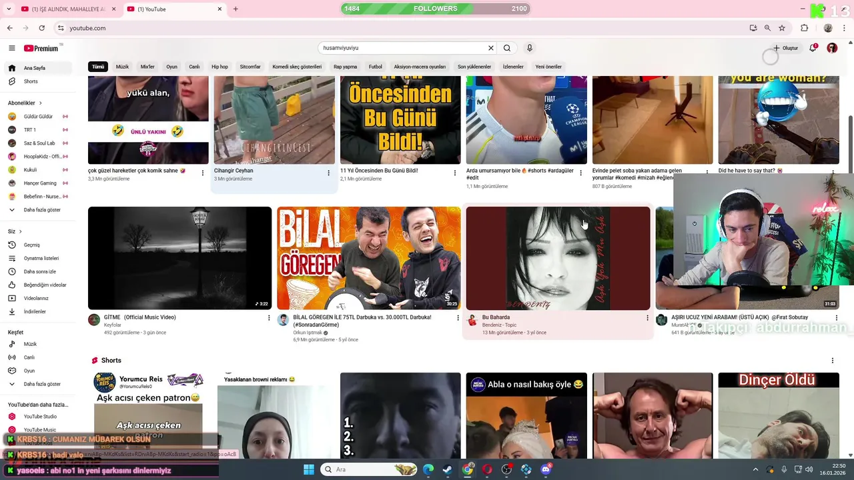The height and width of the screenshot is (480, 854).
Task: Select the Yeni öneriler filter chip
Action: (548, 67)
